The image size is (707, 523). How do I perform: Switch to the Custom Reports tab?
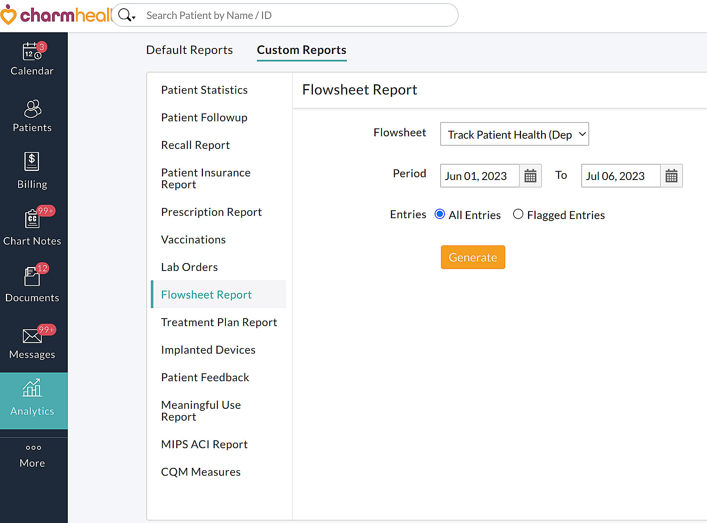pyautogui.click(x=301, y=50)
